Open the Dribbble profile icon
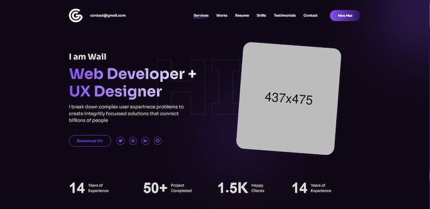Screen dimensions: 430x209 (x=133, y=141)
